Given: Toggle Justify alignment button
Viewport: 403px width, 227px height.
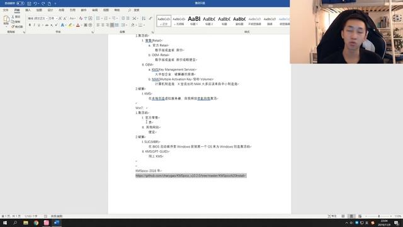Looking at the screenshot, I should (112, 25).
